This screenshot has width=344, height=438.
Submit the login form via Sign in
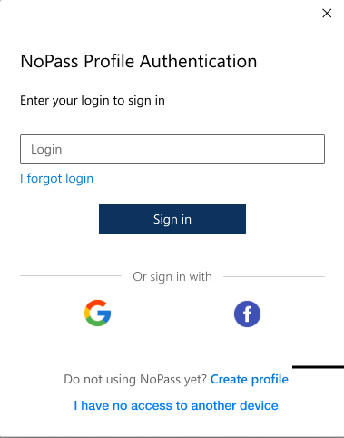point(172,219)
